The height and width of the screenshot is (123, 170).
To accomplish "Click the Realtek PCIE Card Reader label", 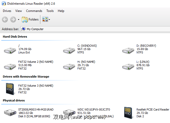I will (x=153, y=110).
